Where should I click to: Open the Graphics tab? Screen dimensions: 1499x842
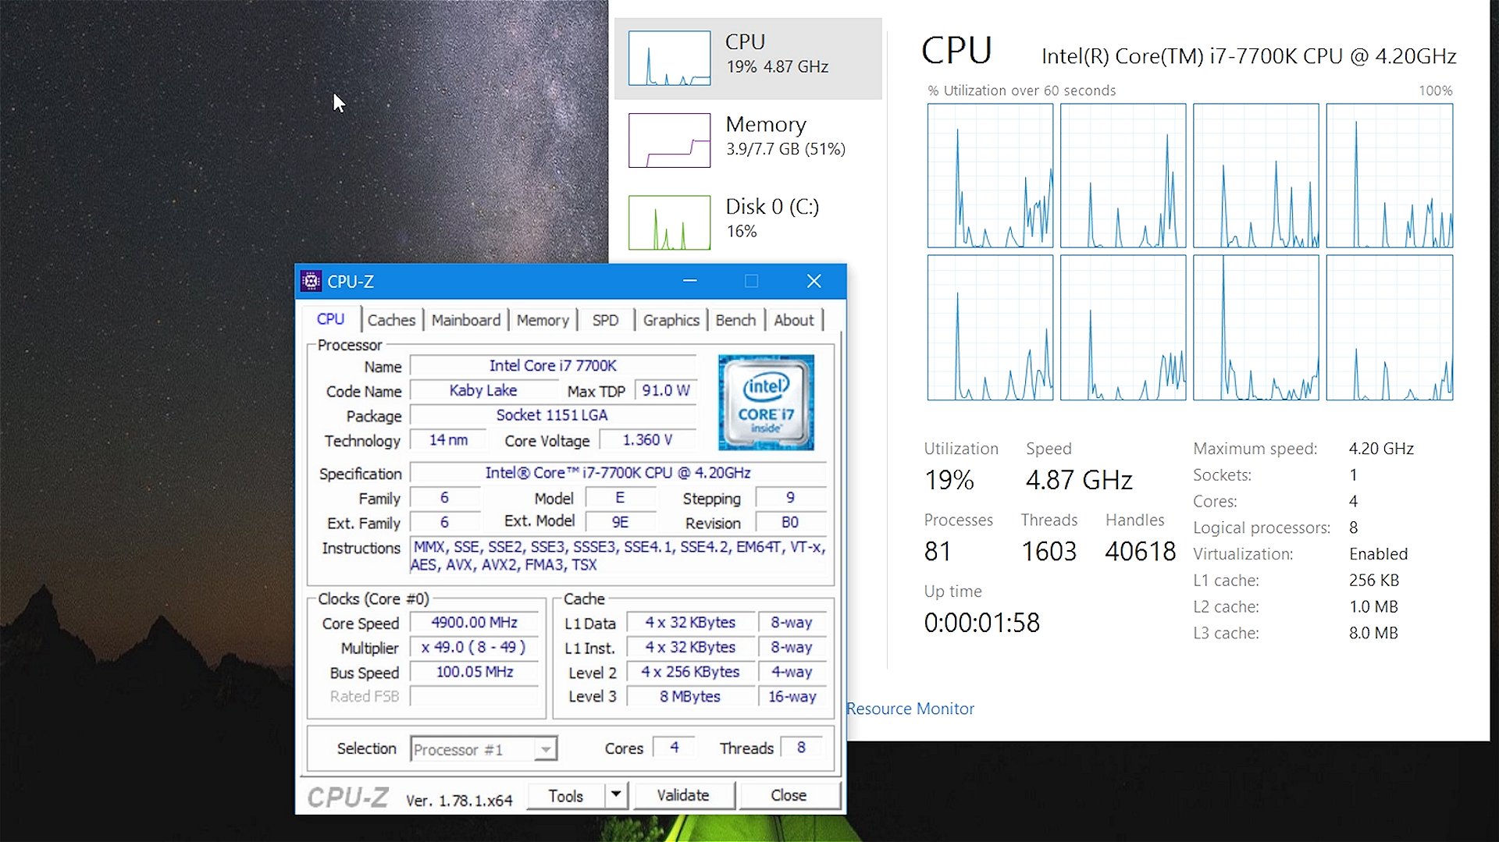[x=671, y=320]
